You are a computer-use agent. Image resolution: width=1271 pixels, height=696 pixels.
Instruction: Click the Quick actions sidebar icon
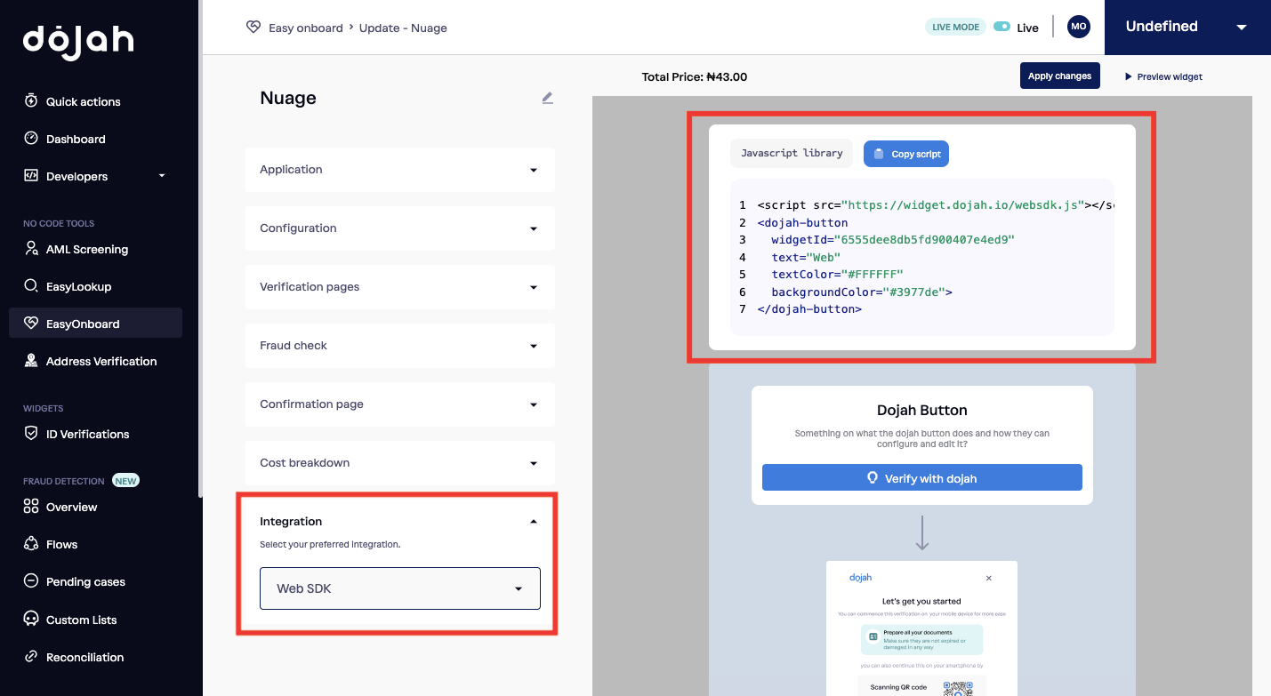[x=31, y=101]
